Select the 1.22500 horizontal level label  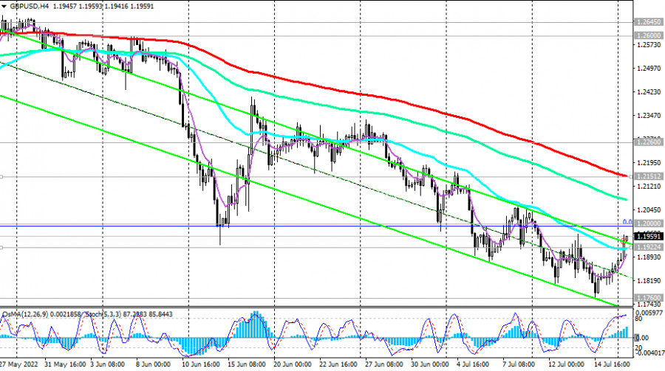[x=648, y=142]
